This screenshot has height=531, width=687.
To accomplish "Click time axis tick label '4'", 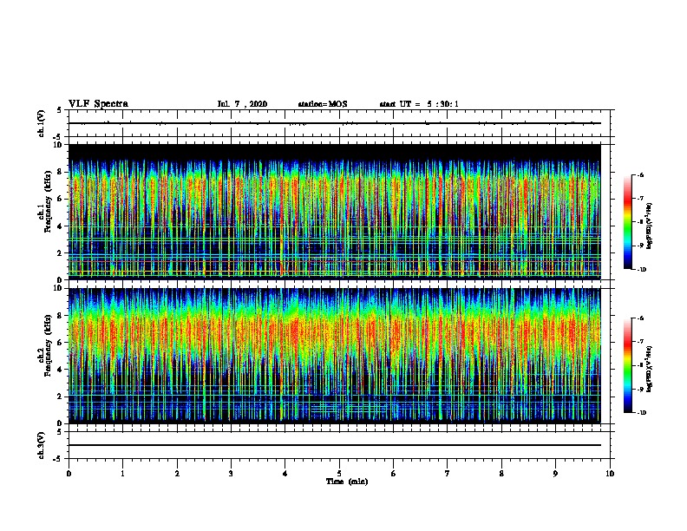I will (285, 474).
